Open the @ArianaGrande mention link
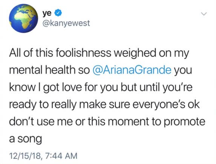216x164 pixels. [132, 70]
